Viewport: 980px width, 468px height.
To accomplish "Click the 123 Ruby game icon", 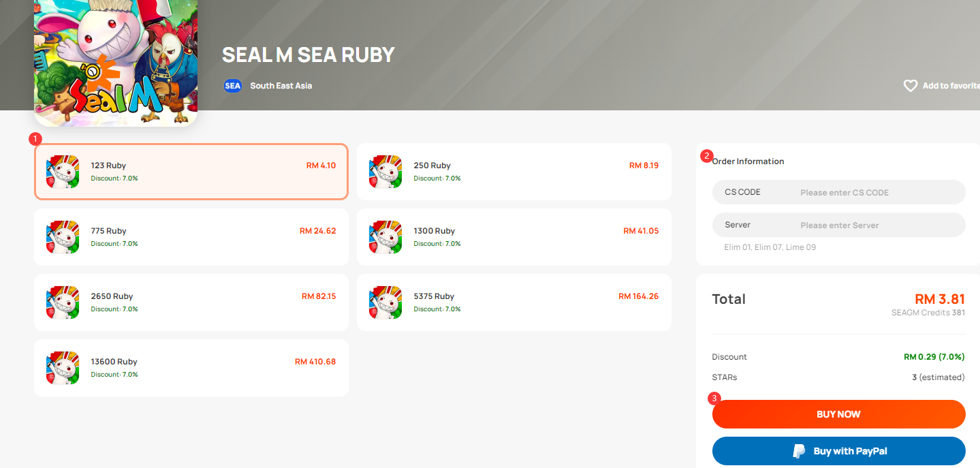I will 63,172.
